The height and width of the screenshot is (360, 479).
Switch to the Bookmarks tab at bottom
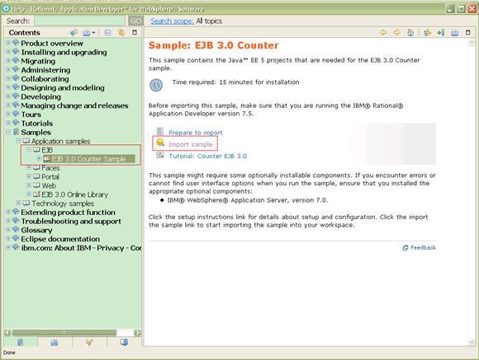(124, 342)
